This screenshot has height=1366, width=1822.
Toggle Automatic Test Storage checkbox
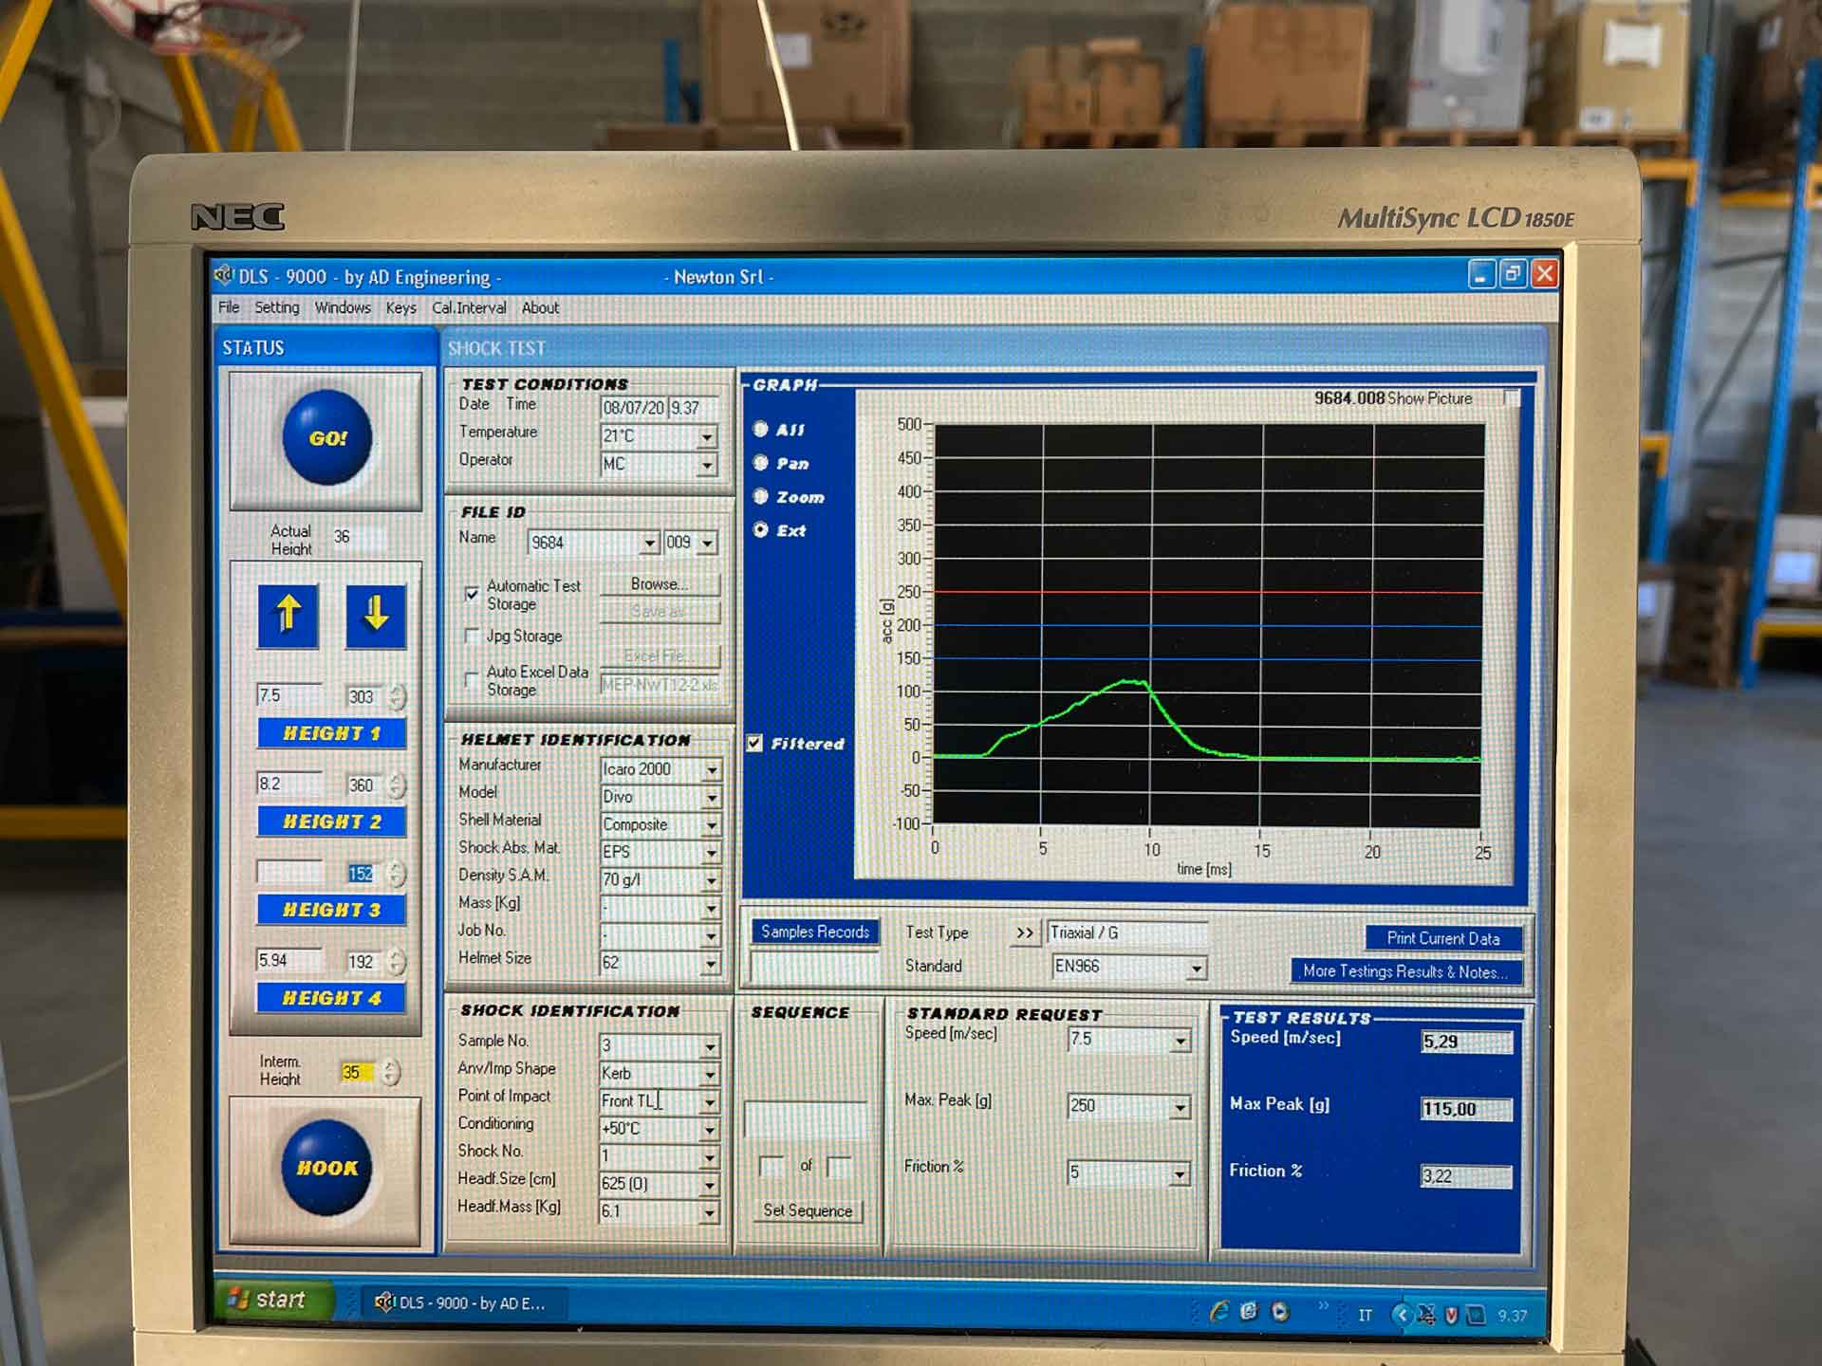click(x=472, y=594)
